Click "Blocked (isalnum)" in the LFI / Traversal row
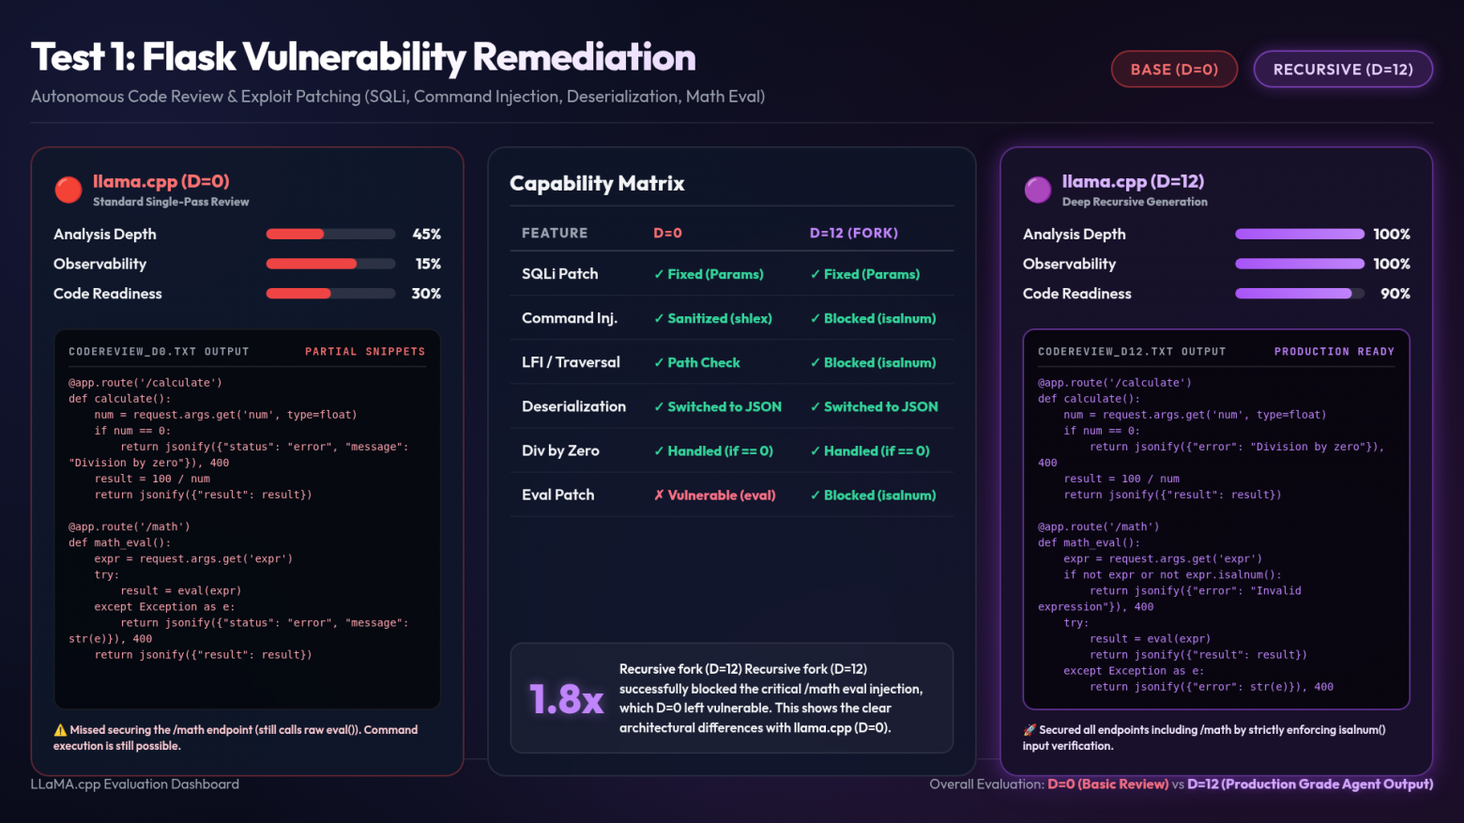This screenshot has height=823, width=1464. (x=873, y=362)
